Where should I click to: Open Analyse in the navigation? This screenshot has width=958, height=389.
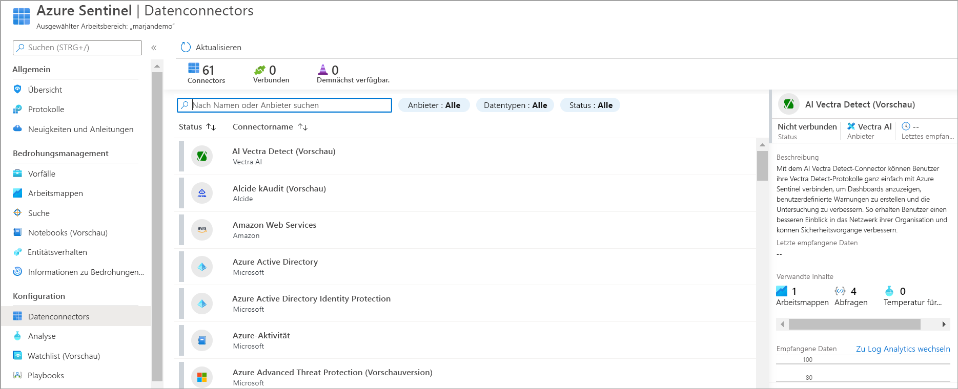click(42, 336)
